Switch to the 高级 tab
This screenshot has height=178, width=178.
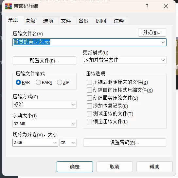[30, 21]
